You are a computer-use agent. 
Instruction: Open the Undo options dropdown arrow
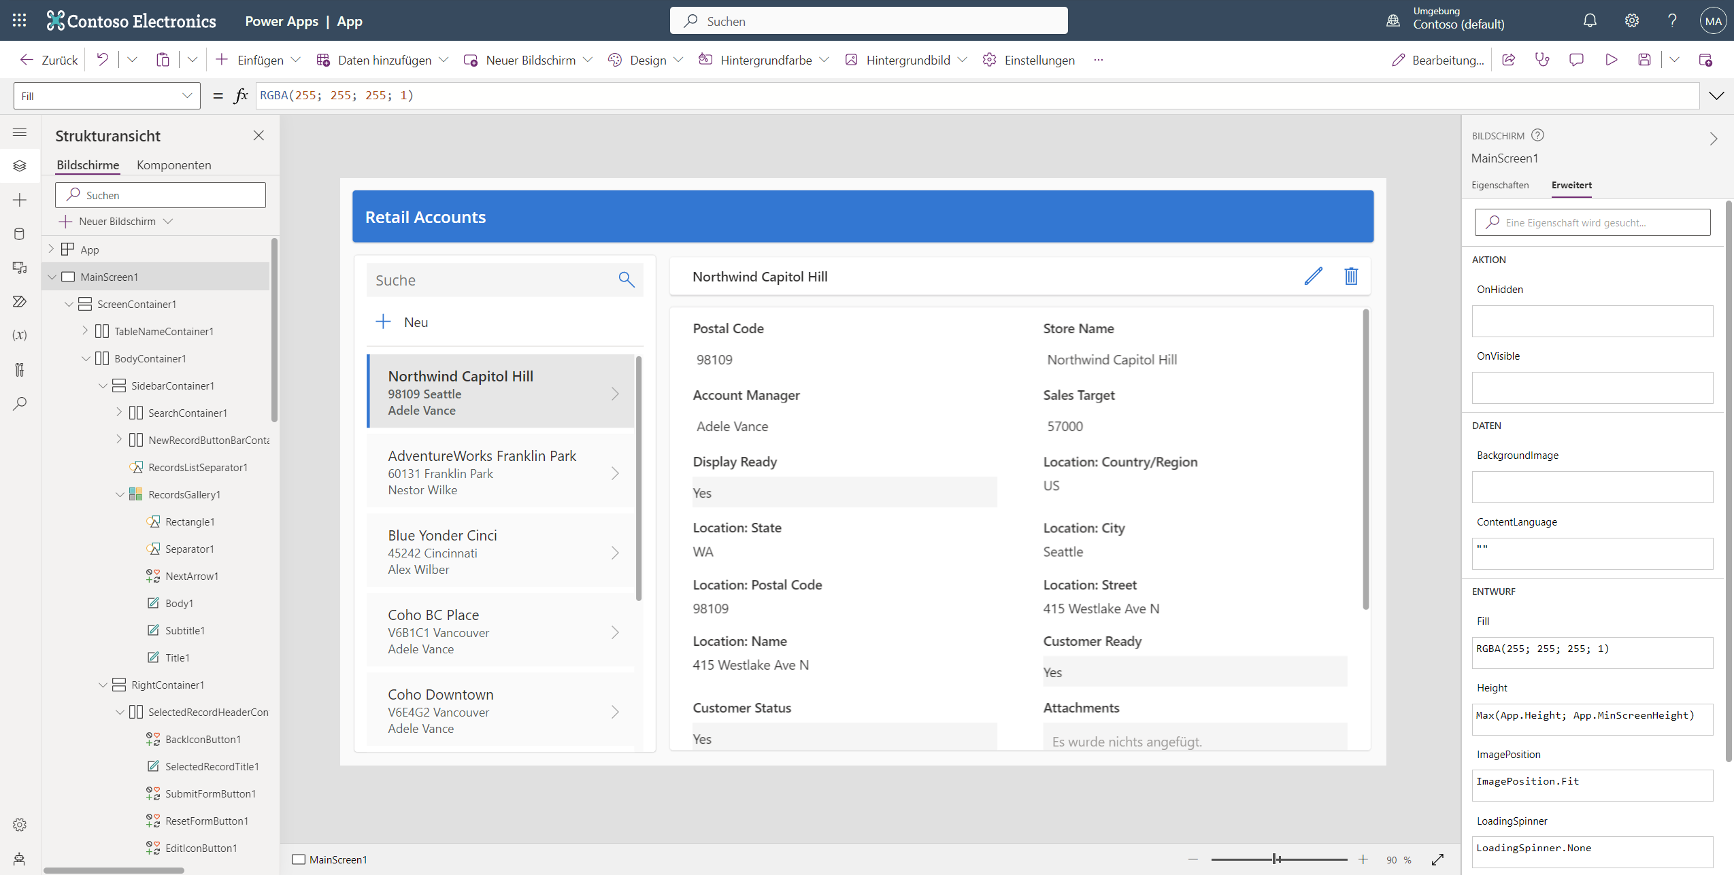click(x=132, y=60)
